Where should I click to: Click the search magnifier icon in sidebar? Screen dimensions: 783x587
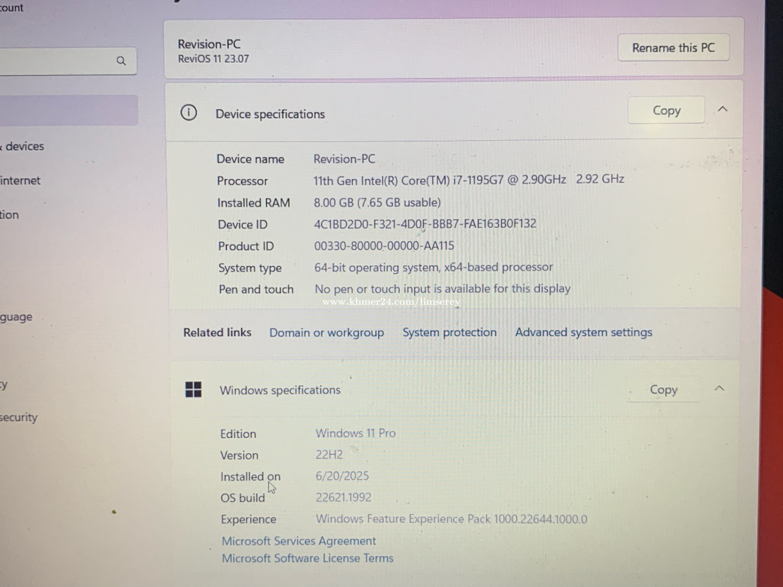pyautogui.click(x=121, y=61)
